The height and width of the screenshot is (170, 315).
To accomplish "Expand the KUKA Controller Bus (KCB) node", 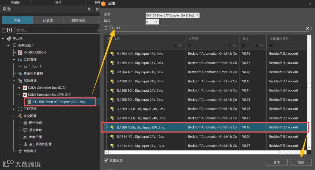I will 19,88.
